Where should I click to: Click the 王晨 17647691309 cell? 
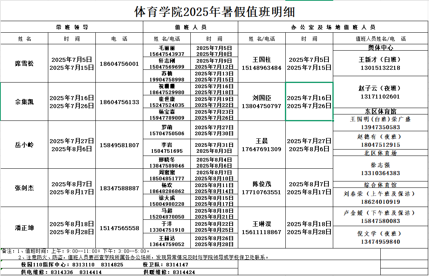point(261,145)
